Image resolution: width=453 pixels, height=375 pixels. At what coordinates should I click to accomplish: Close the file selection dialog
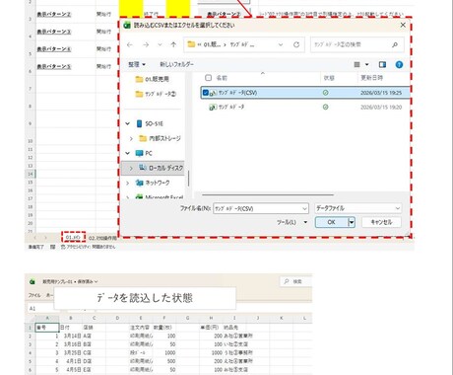[x=403, y=25]
